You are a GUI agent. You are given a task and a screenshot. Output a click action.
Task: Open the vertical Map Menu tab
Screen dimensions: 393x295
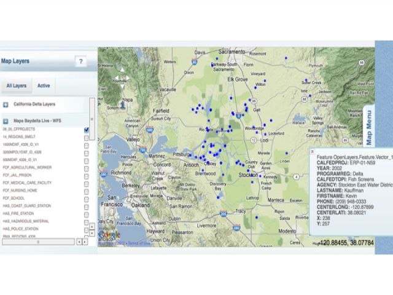(369, 127)
